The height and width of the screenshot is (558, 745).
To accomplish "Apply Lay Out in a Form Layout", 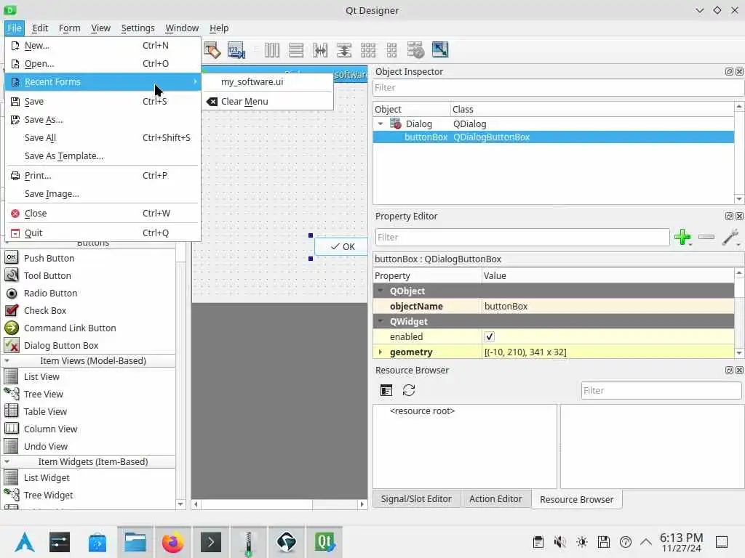I will pyautogui.click(x=392, y=50).
